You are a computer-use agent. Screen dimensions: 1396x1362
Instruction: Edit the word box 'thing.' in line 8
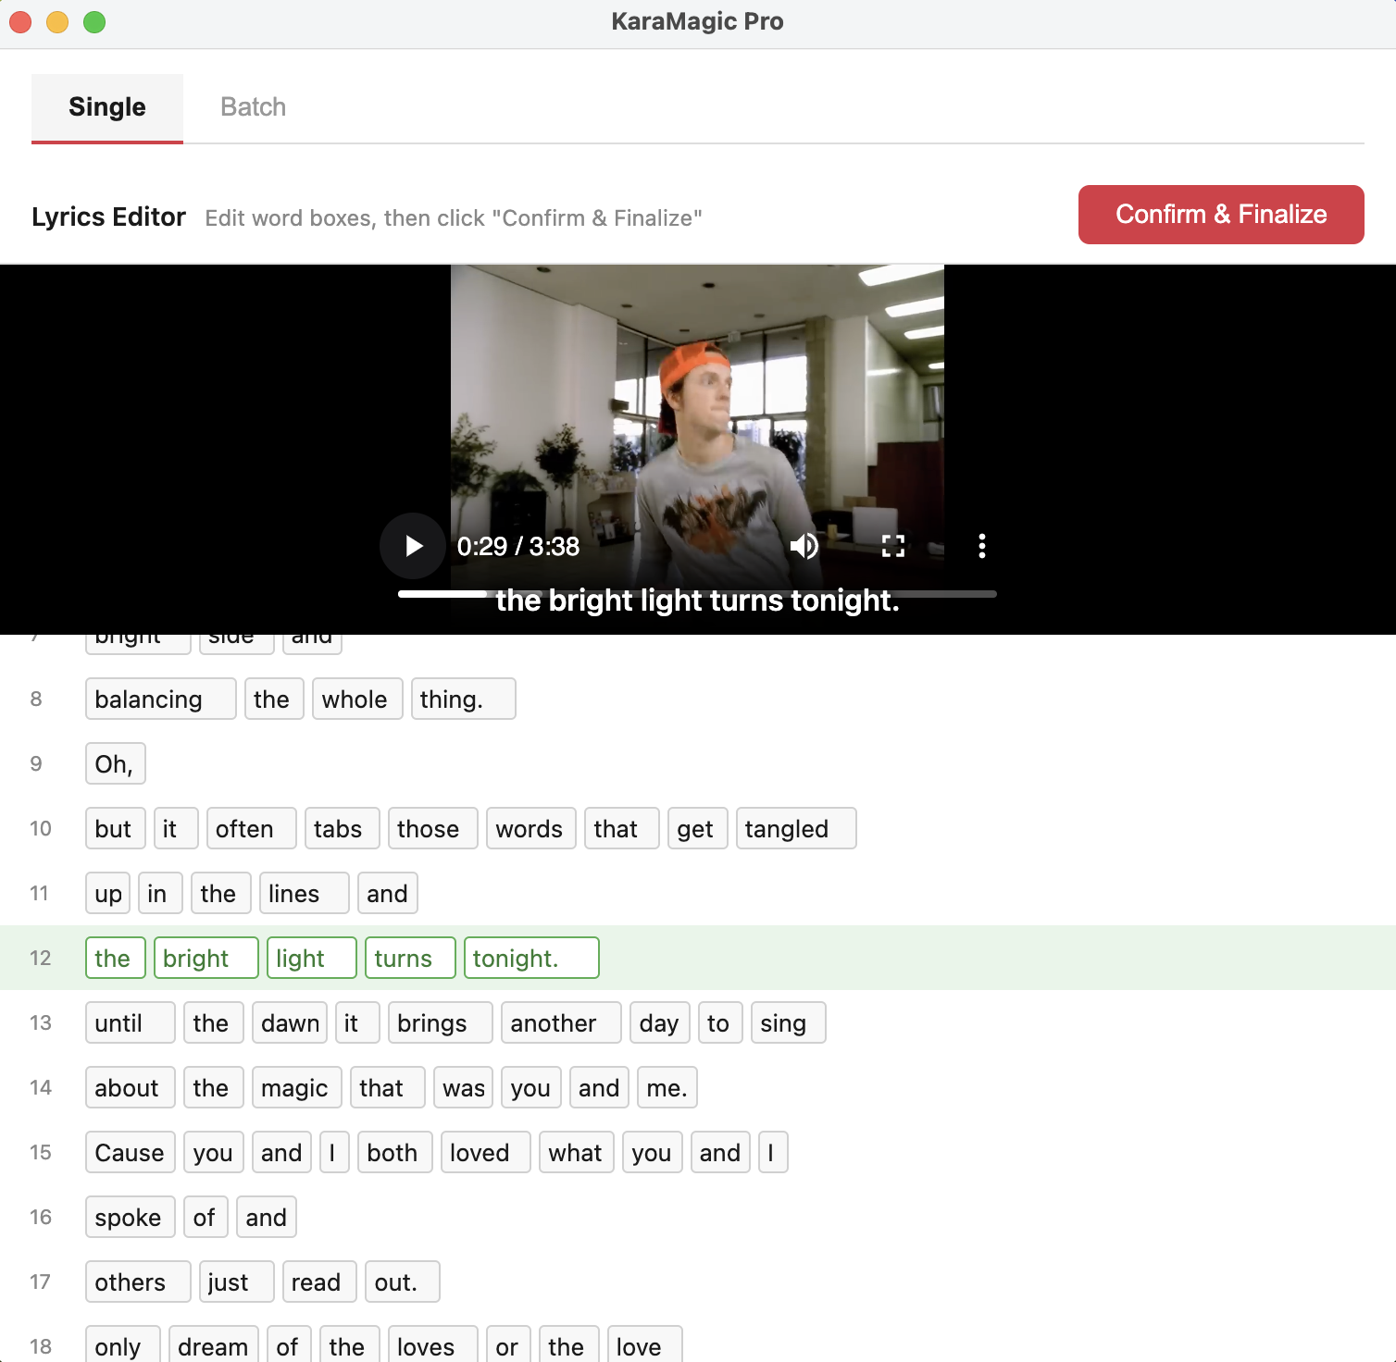pyautogui.click(x=463, y=700)
